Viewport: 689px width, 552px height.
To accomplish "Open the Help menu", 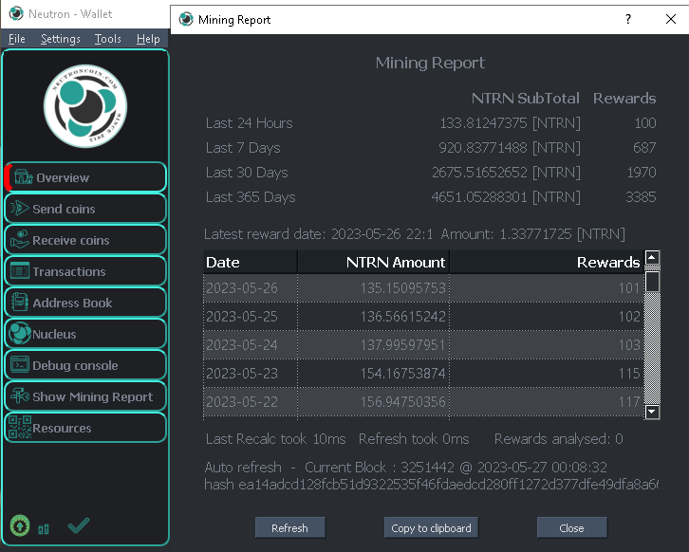I will [x=148, y=39].
